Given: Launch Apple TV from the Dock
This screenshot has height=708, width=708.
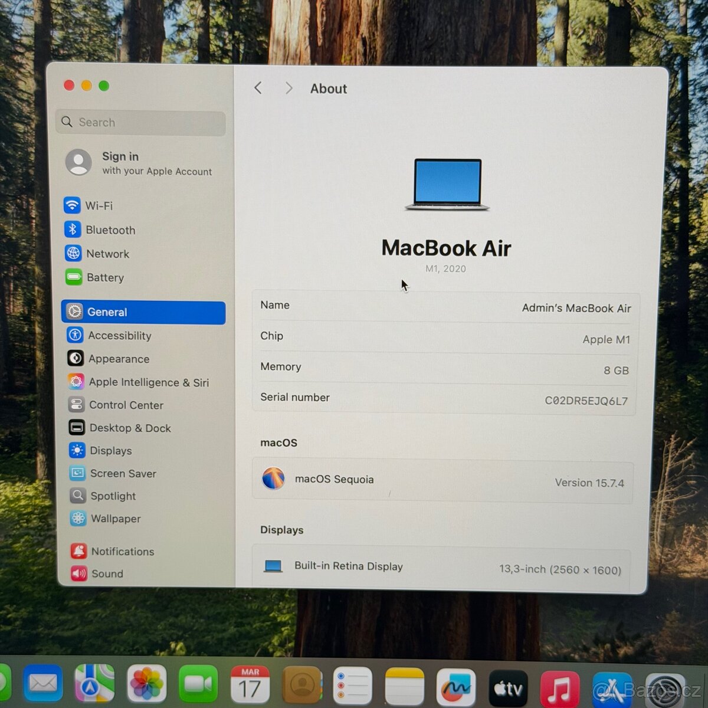Looking at the screenshot, I should 508,688.
